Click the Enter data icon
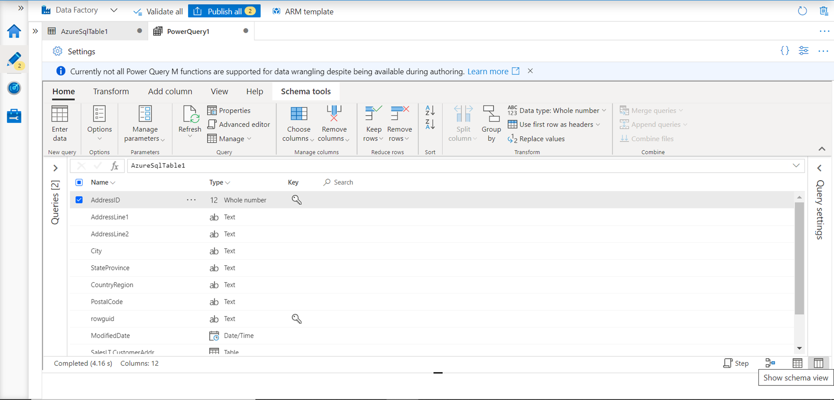Viewport: 834px width, 400px height. (x=60, y=114)
